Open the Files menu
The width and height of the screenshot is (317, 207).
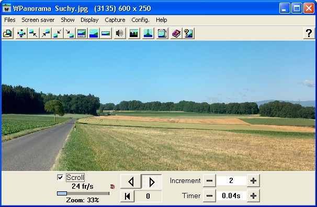pyautogui.click(x=10, y=20)
